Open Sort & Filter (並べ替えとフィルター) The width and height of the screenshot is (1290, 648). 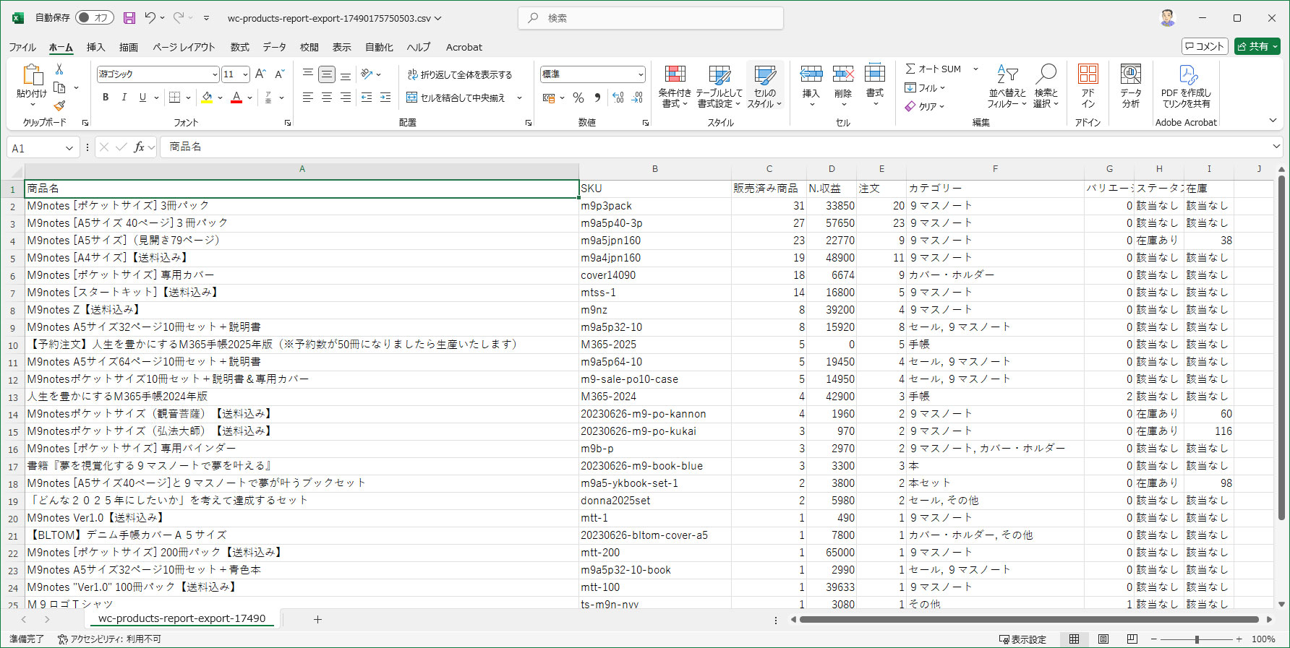click(x=1007, y=86)
